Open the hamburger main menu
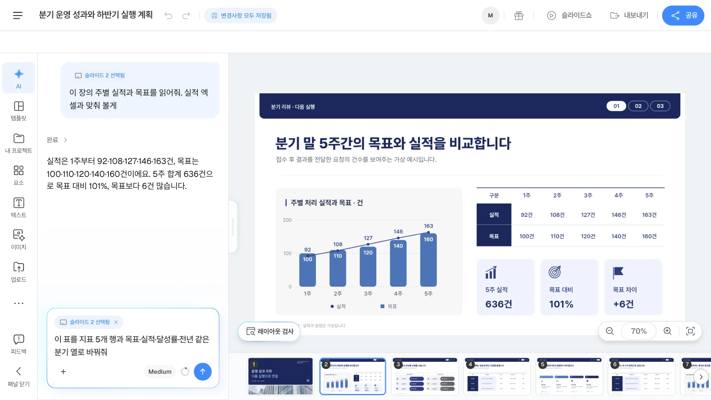The image size is (711, 400). 18,16
